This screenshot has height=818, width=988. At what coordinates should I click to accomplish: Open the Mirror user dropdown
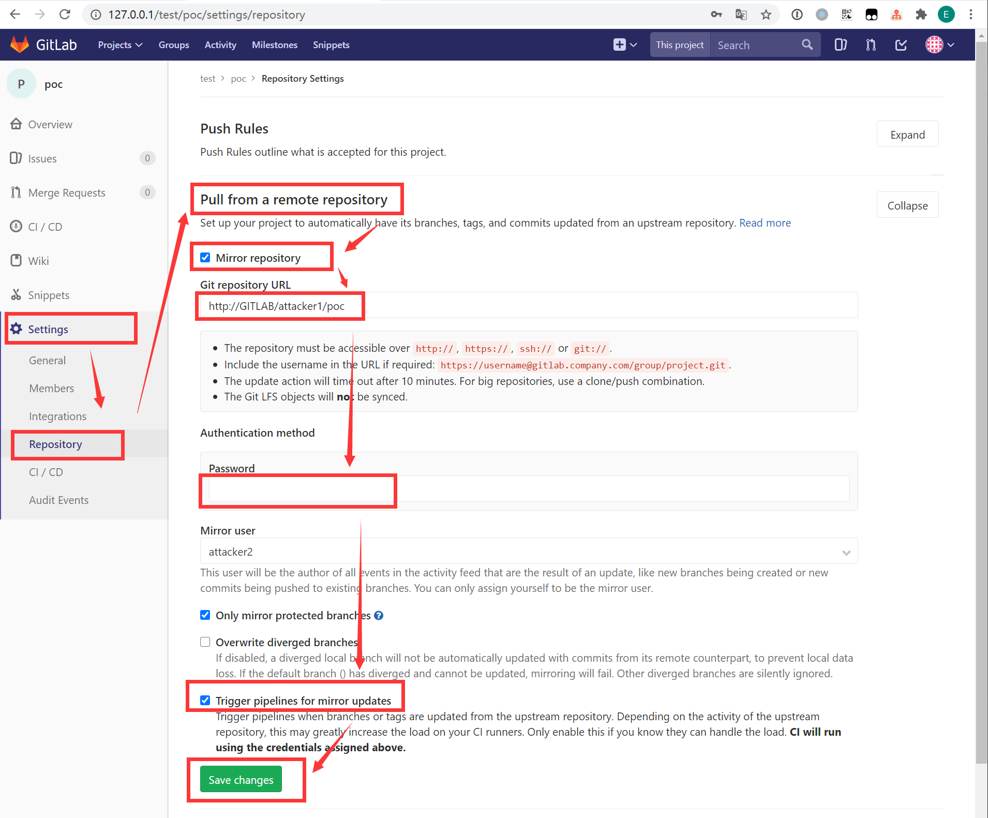529,552
